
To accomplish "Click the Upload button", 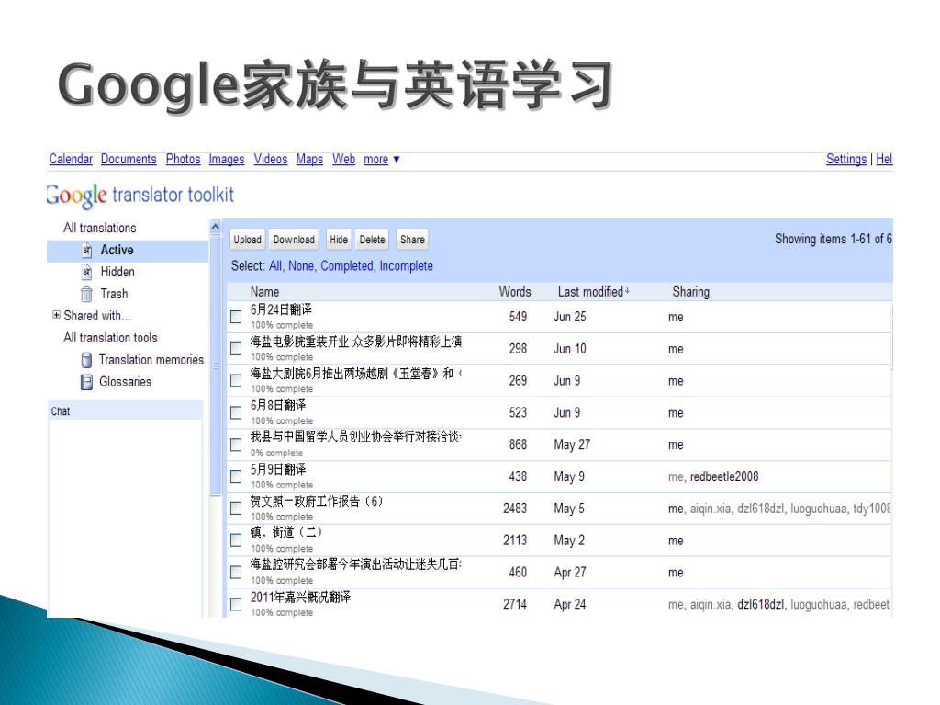I will tap(248, 240).
